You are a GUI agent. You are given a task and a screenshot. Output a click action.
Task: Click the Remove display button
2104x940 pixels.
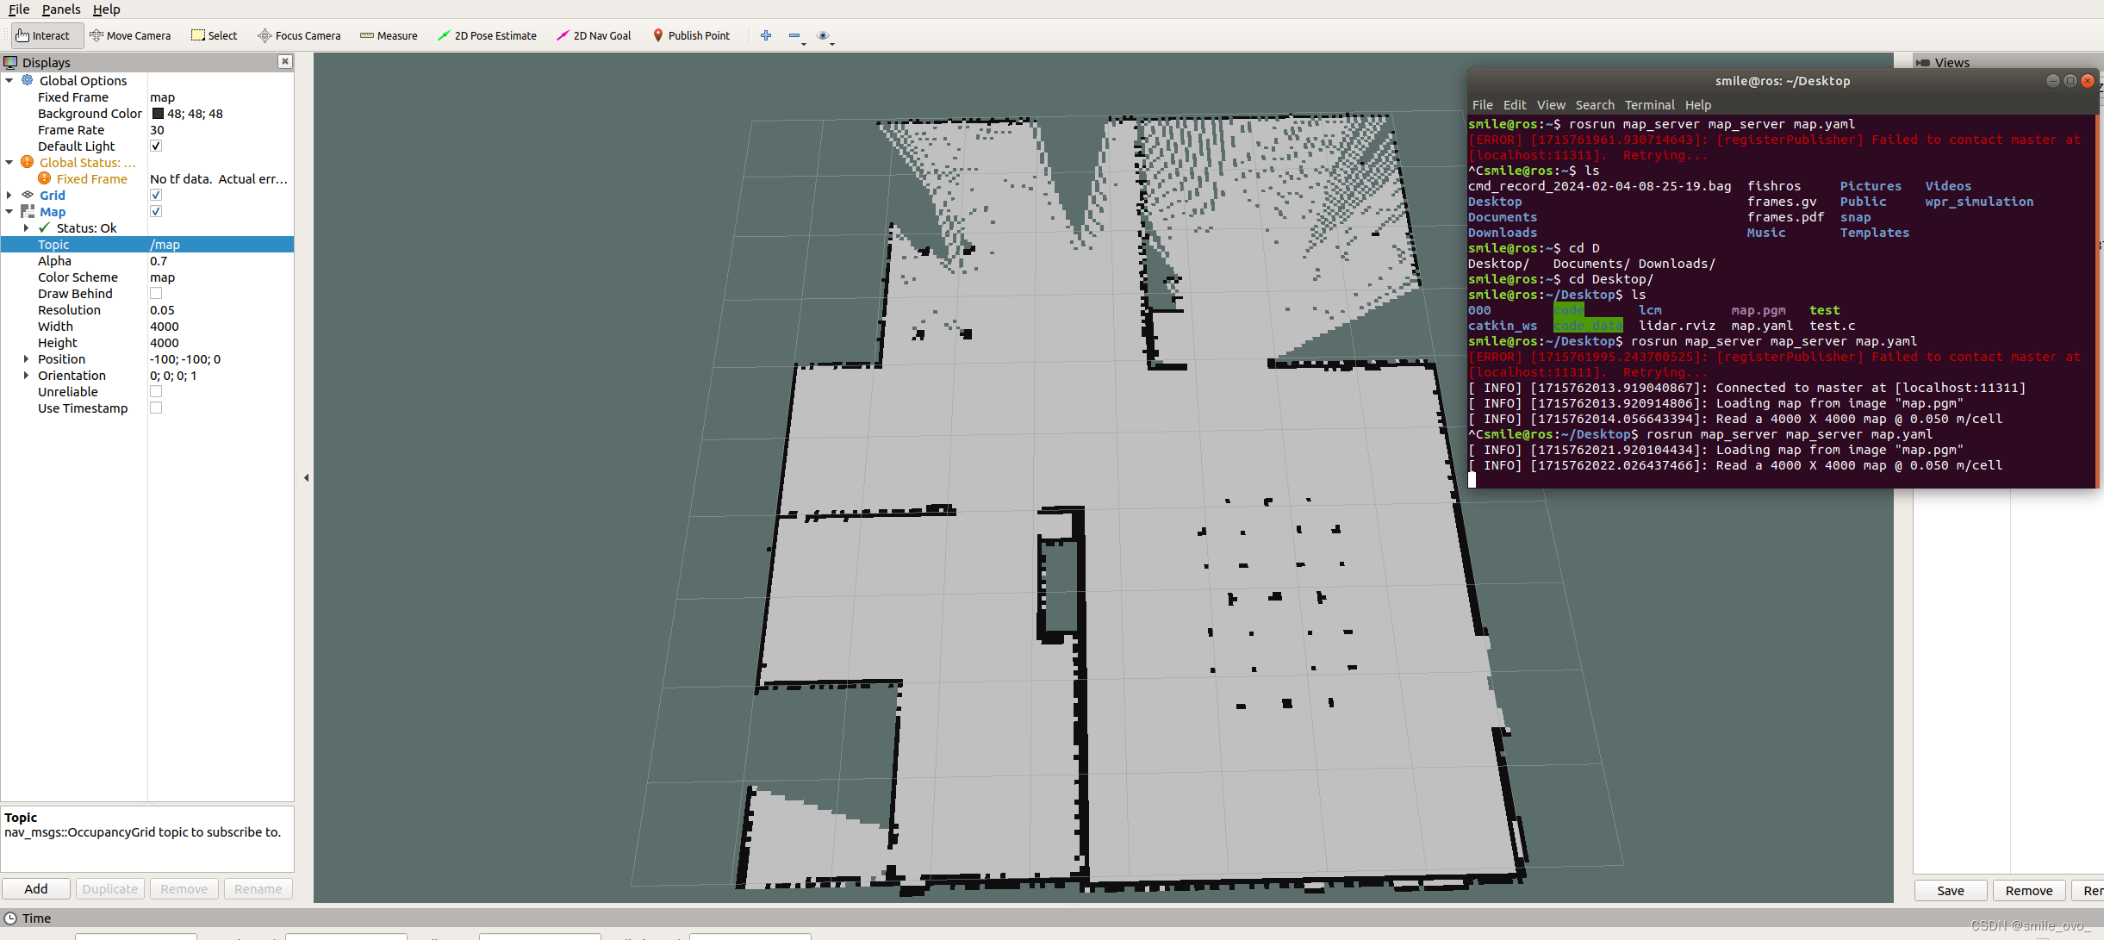pyautogui.click(x=184, y=888)
